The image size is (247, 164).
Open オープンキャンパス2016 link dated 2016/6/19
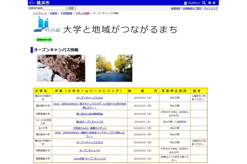(x=90, y=142)
